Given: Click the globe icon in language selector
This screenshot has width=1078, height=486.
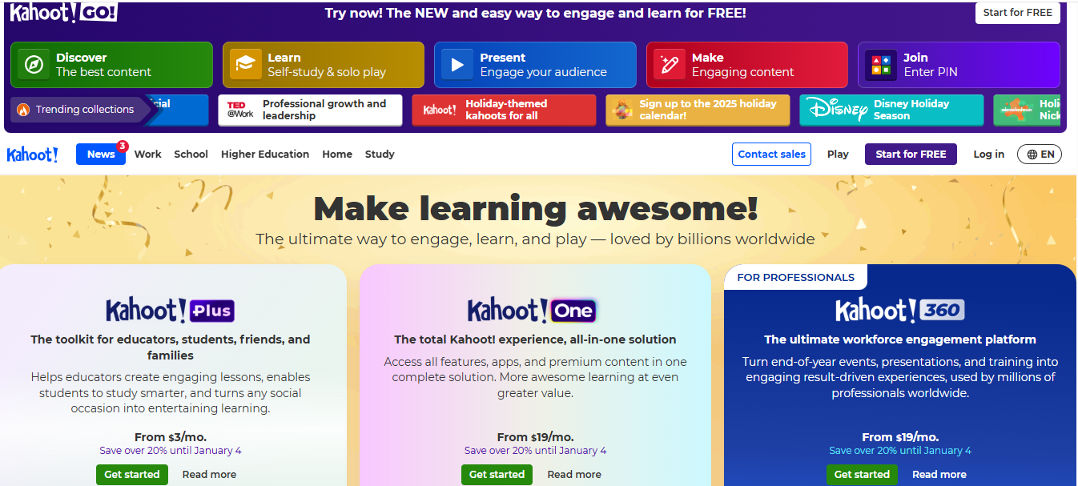Looking at the screenshot, I should (x=1032, y=155).
